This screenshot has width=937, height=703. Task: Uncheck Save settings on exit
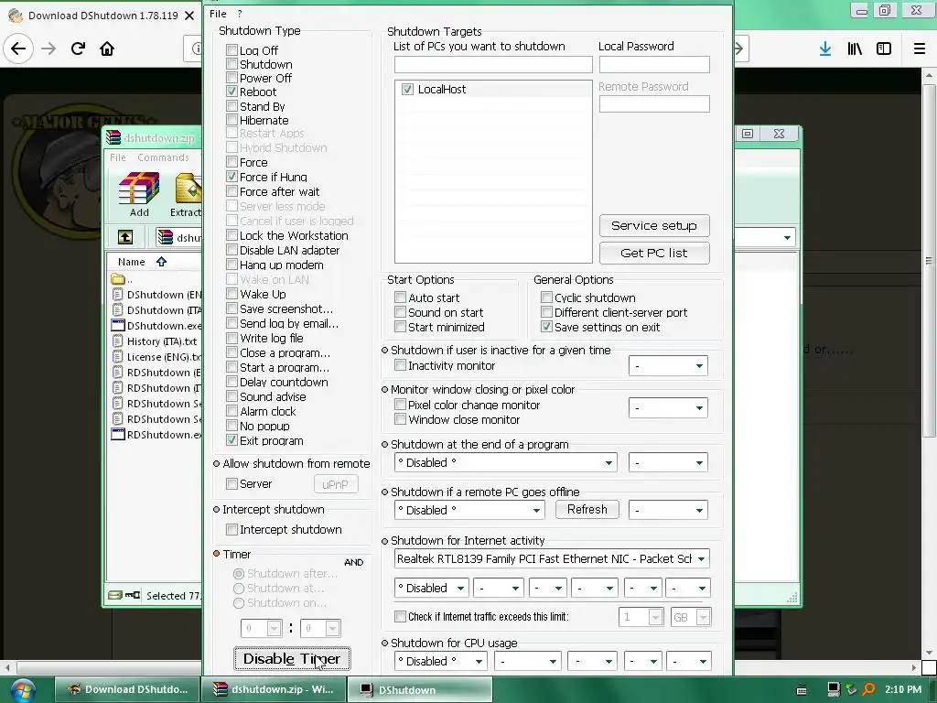click(546, 327)
